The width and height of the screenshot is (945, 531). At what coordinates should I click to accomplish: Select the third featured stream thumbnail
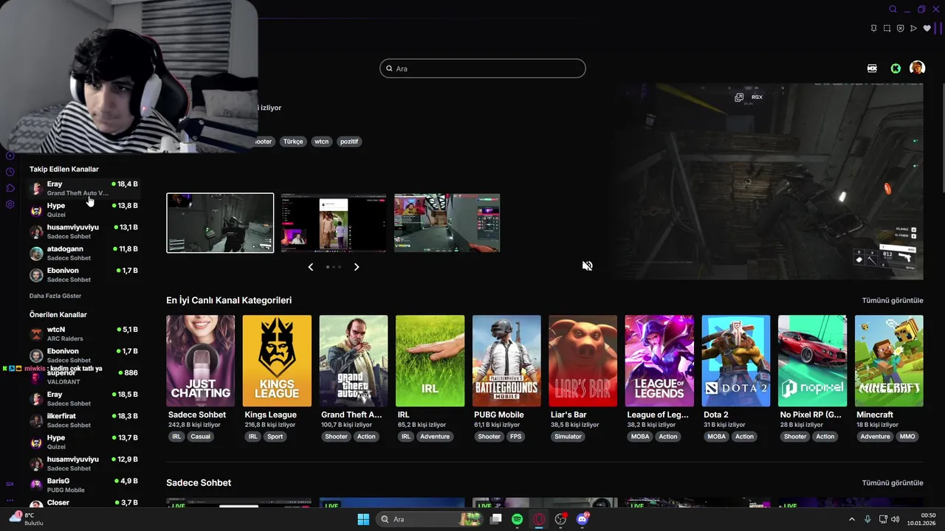[447, 223]
